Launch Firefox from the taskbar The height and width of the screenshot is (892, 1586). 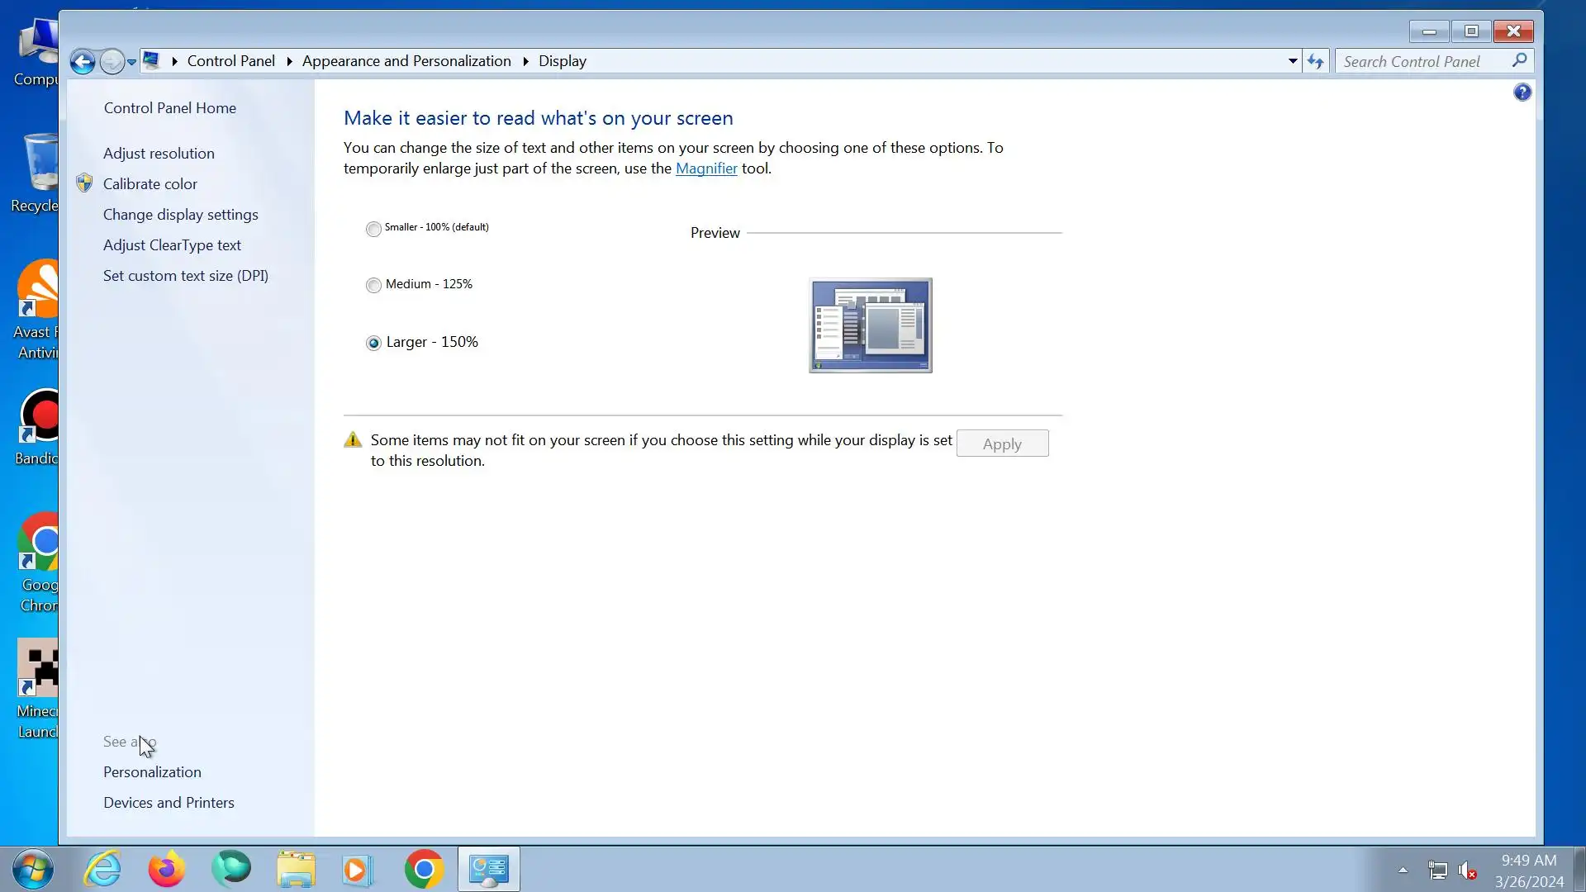pos(167,869)
